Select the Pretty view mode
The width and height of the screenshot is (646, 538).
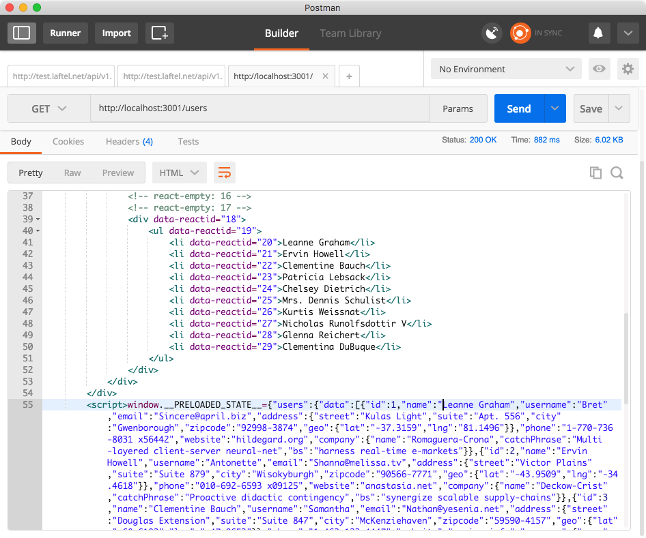[x=31, y=173]
